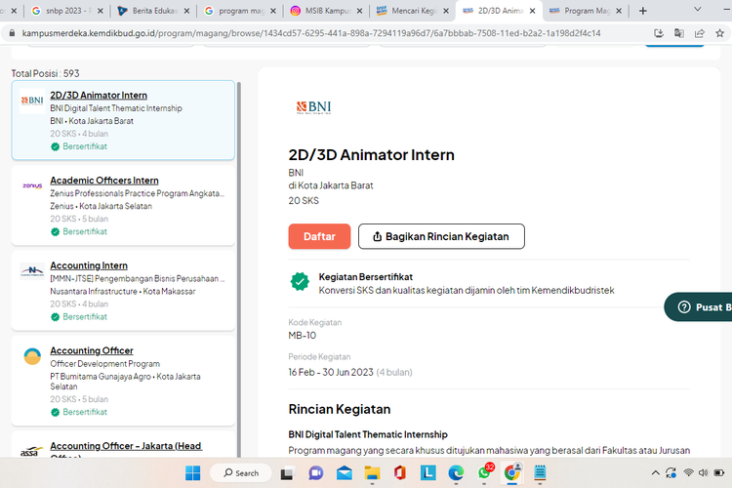The image size is (732, 488).
Task: Launch File Explorer from the taskbar
Action: tap(372, 472)
